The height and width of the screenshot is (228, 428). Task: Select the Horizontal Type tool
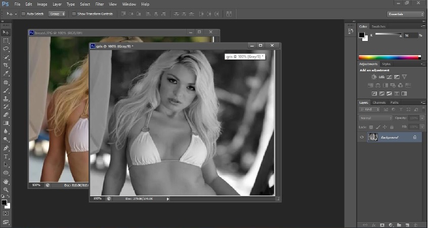point(6,156)
